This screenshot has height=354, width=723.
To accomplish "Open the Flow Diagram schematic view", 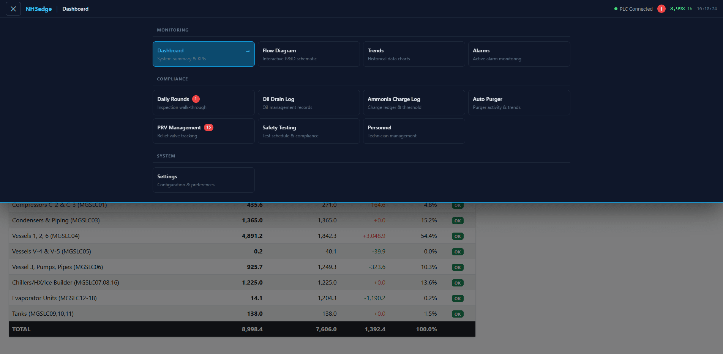I will pos(308,54).
